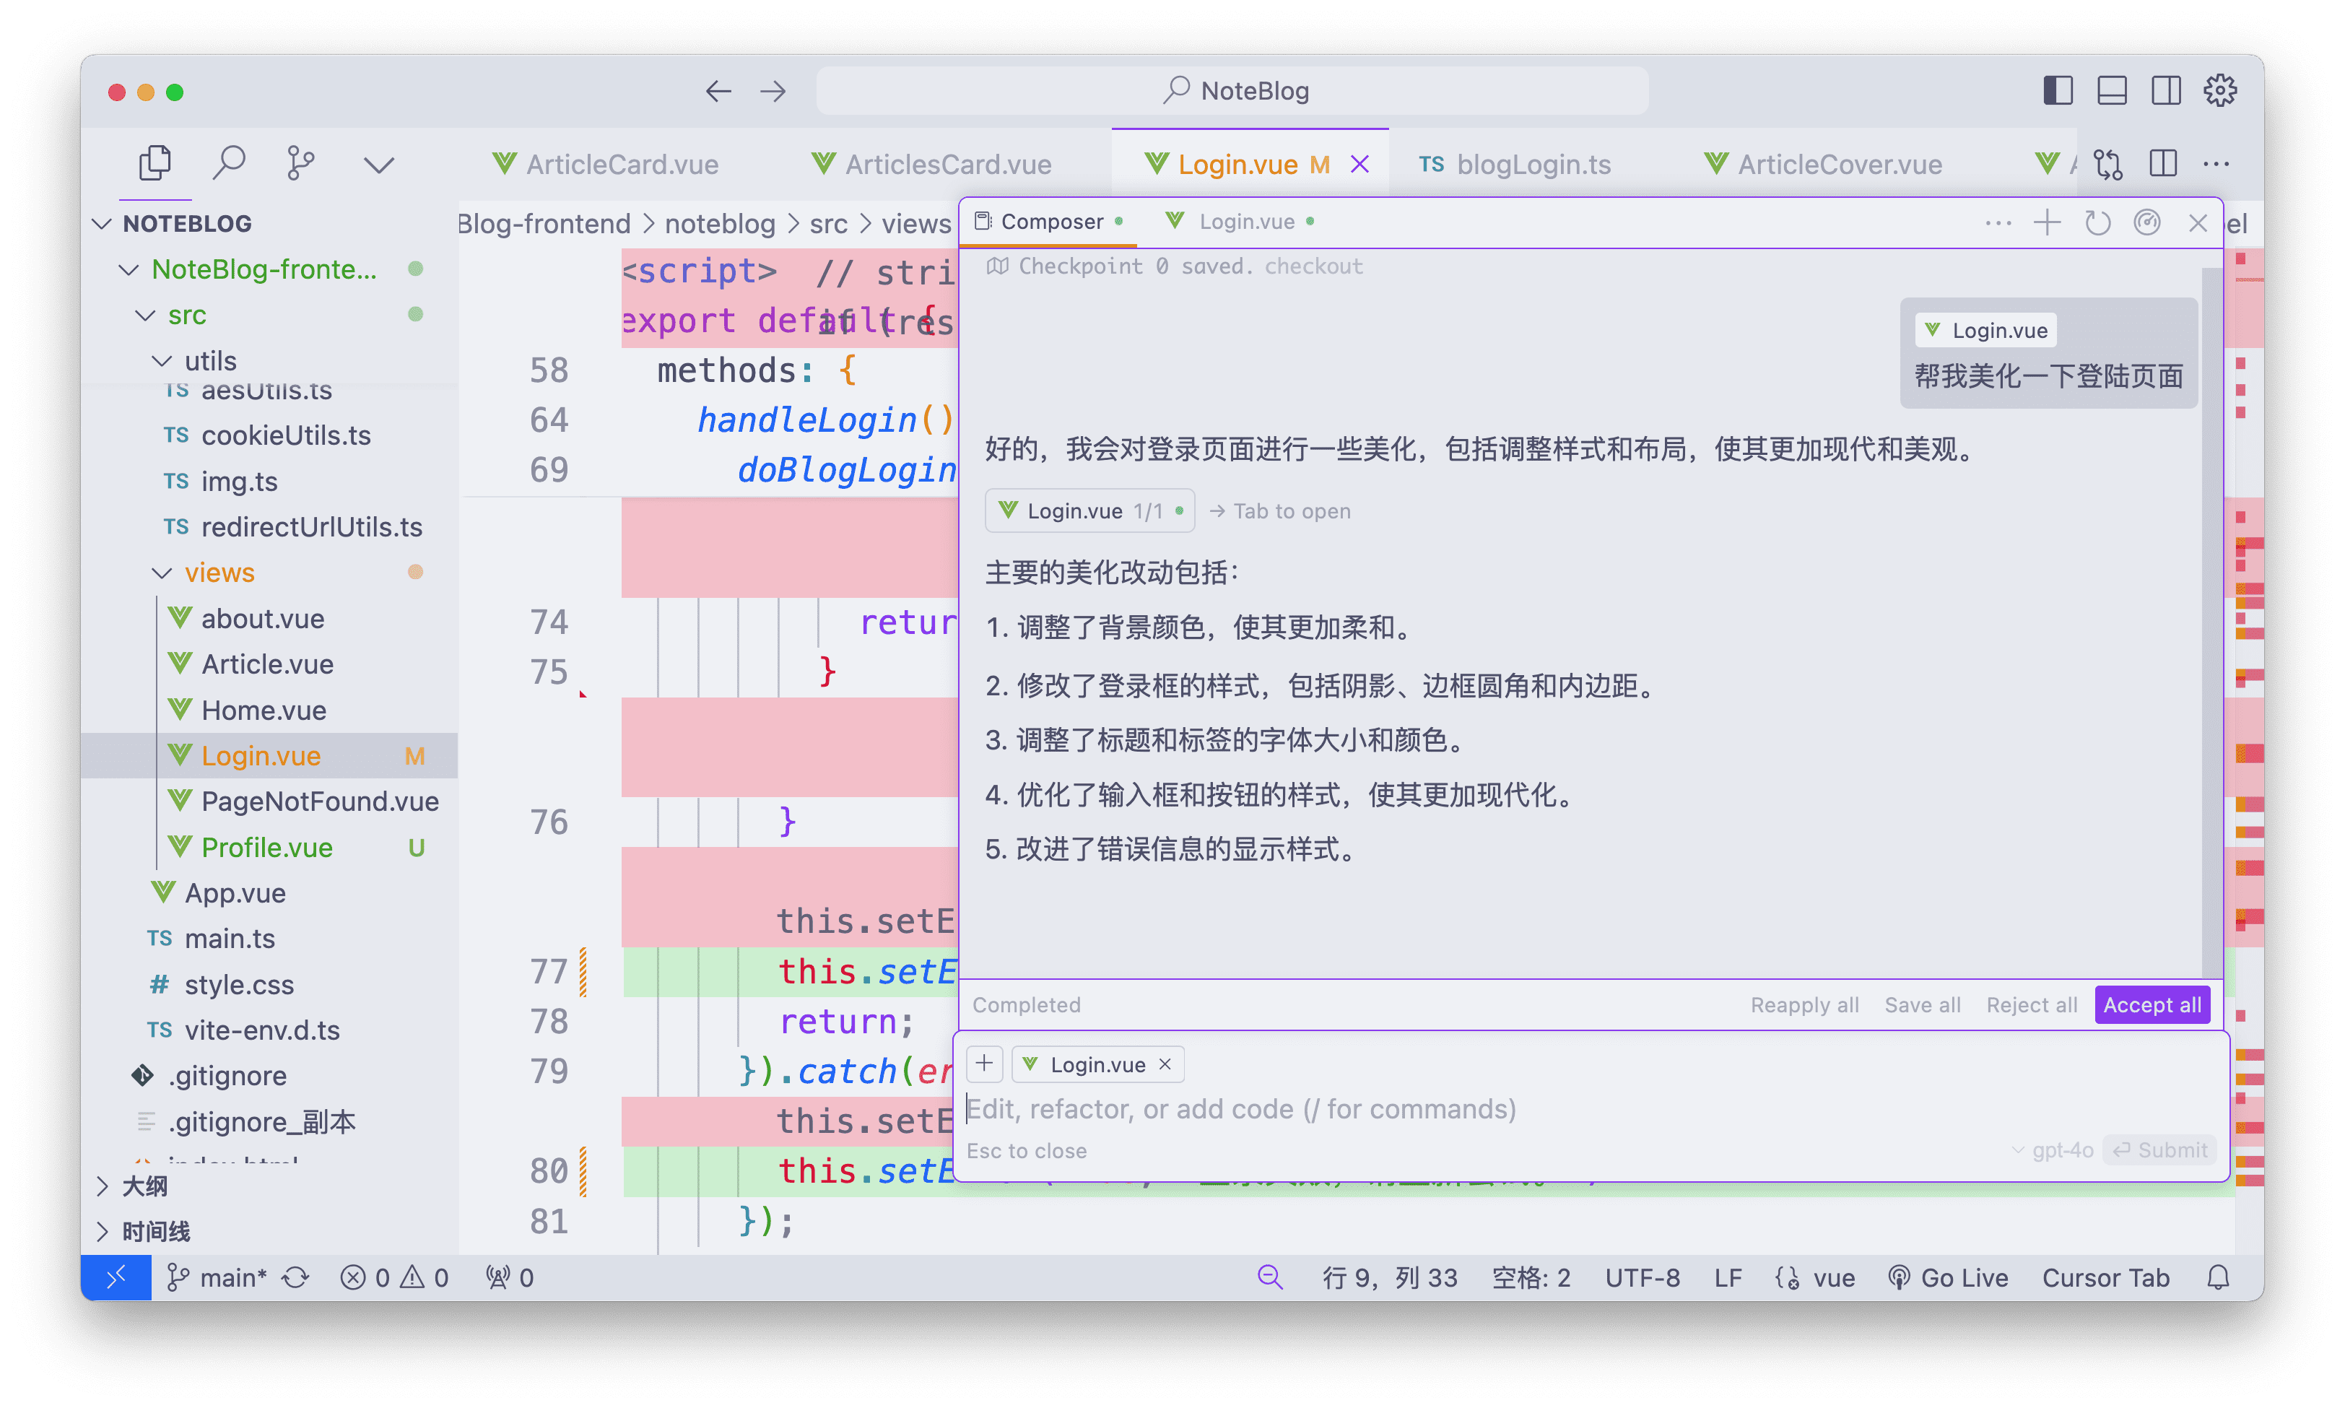This screenshot has width=2345, height=1408.
Task: Click Reapply all
Action: (1804, 1005)
